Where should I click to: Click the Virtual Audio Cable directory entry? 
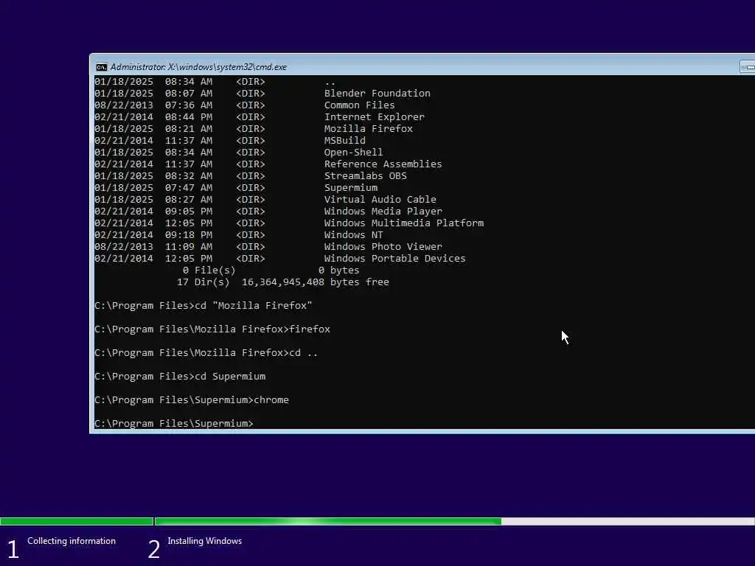(x=380, y=199)
